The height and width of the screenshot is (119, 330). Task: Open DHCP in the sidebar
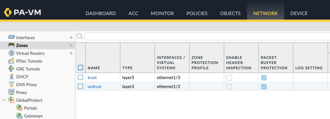click(22, 77)
